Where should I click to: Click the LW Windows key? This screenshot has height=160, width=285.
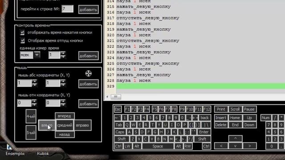[127, 146]
